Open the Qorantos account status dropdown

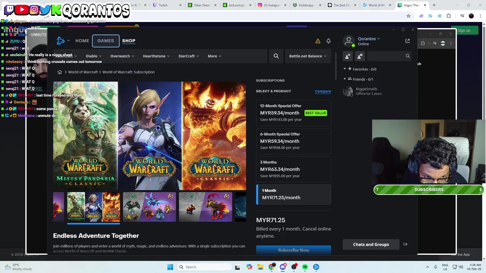coord(369,39)
